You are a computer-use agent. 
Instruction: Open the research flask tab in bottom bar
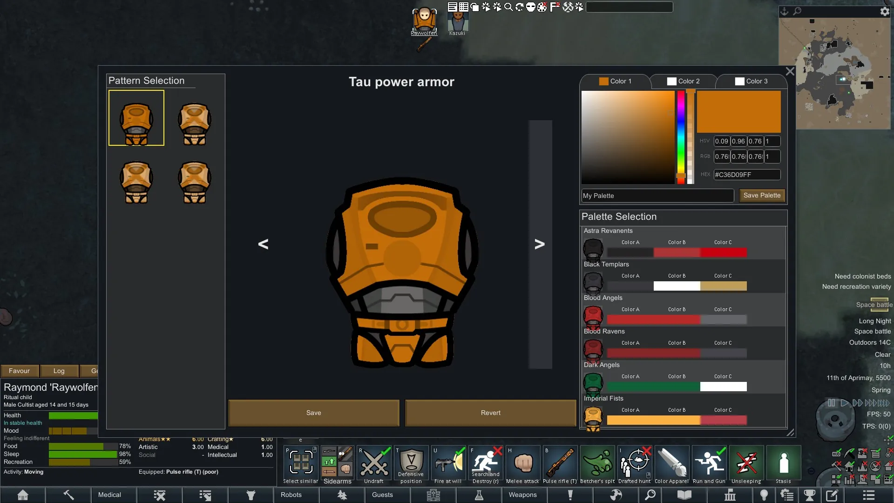tap(479, 495)
